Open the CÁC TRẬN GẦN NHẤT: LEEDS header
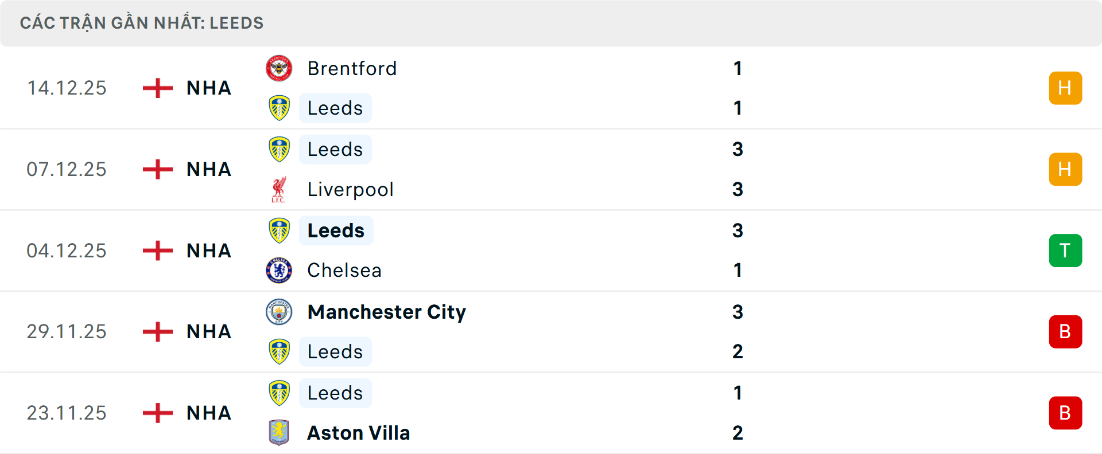The image size is (1102, 454). pos(141,22)
